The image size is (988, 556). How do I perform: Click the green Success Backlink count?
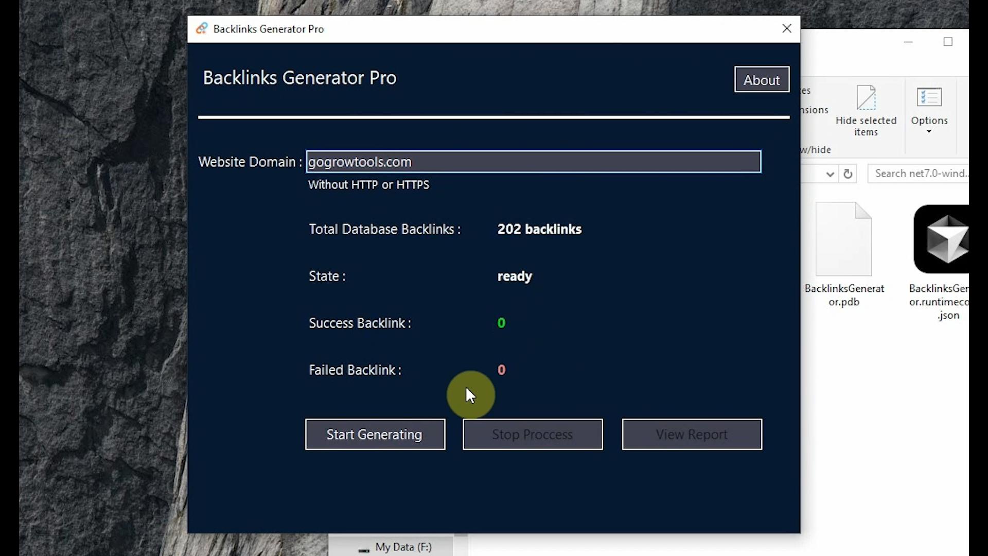pyautogui.click(x=501, y=323)
